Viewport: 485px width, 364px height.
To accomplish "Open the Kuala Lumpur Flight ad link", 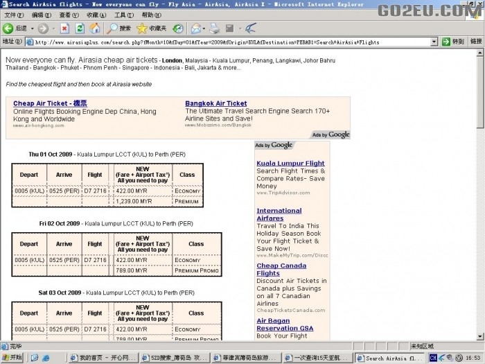I will point(290,163).
